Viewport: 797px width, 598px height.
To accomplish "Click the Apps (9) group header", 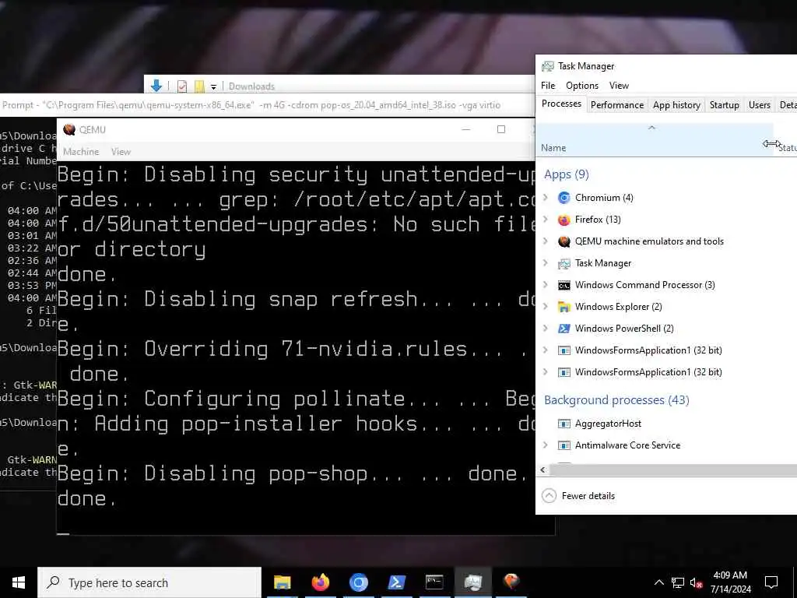I will point(567,174).
